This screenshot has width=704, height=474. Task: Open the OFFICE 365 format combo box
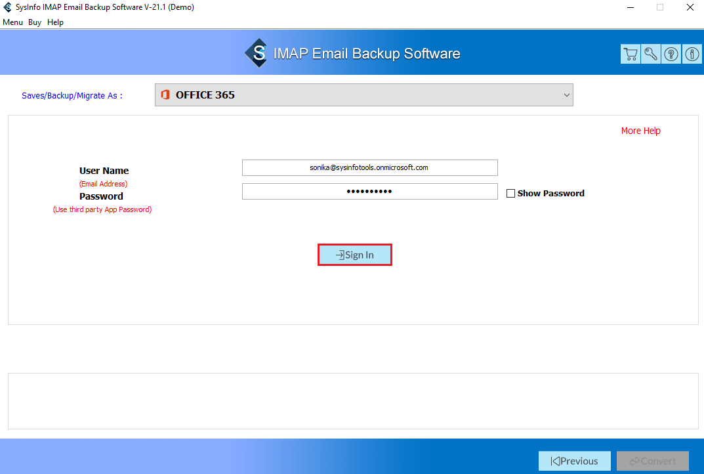click(363, 95)
